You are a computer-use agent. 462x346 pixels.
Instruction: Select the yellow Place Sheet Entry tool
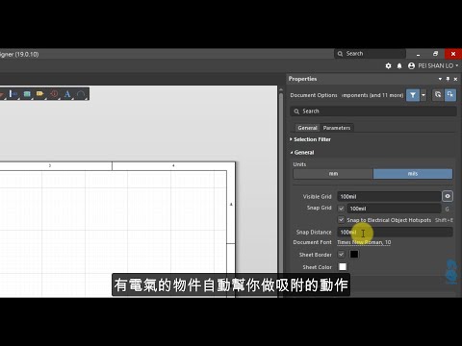click(x=40, y=94)
